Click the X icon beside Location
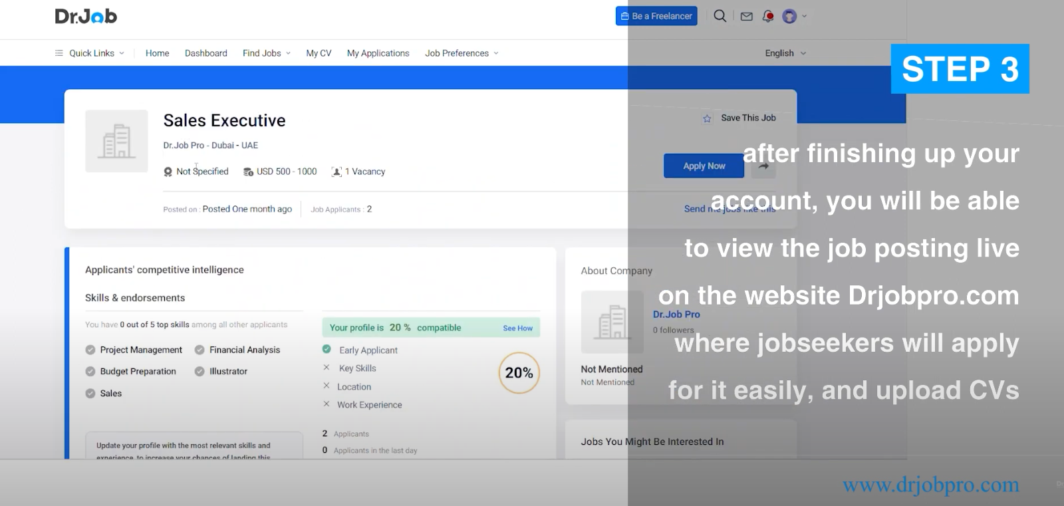Screen dimensions: 1064x506 327,386
